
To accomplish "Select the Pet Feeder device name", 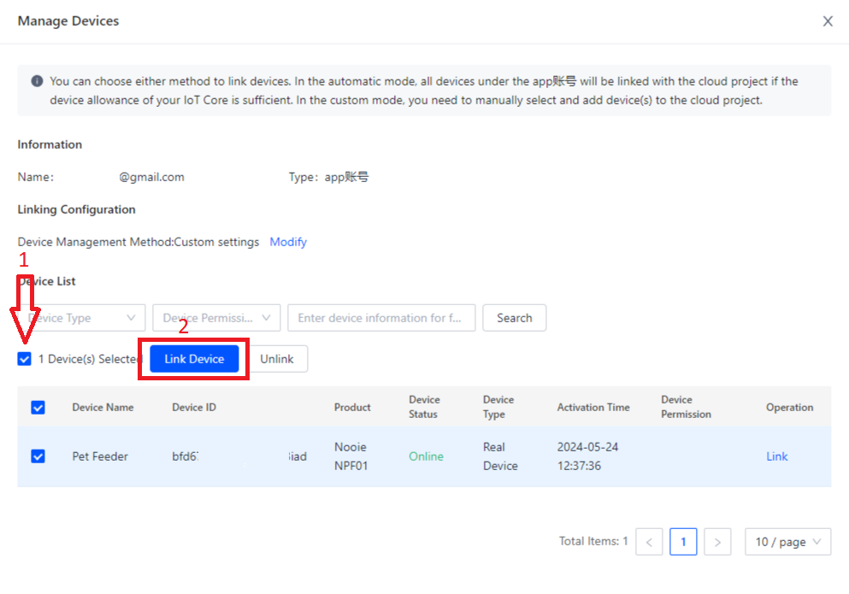I will click(x=100, y=456).
